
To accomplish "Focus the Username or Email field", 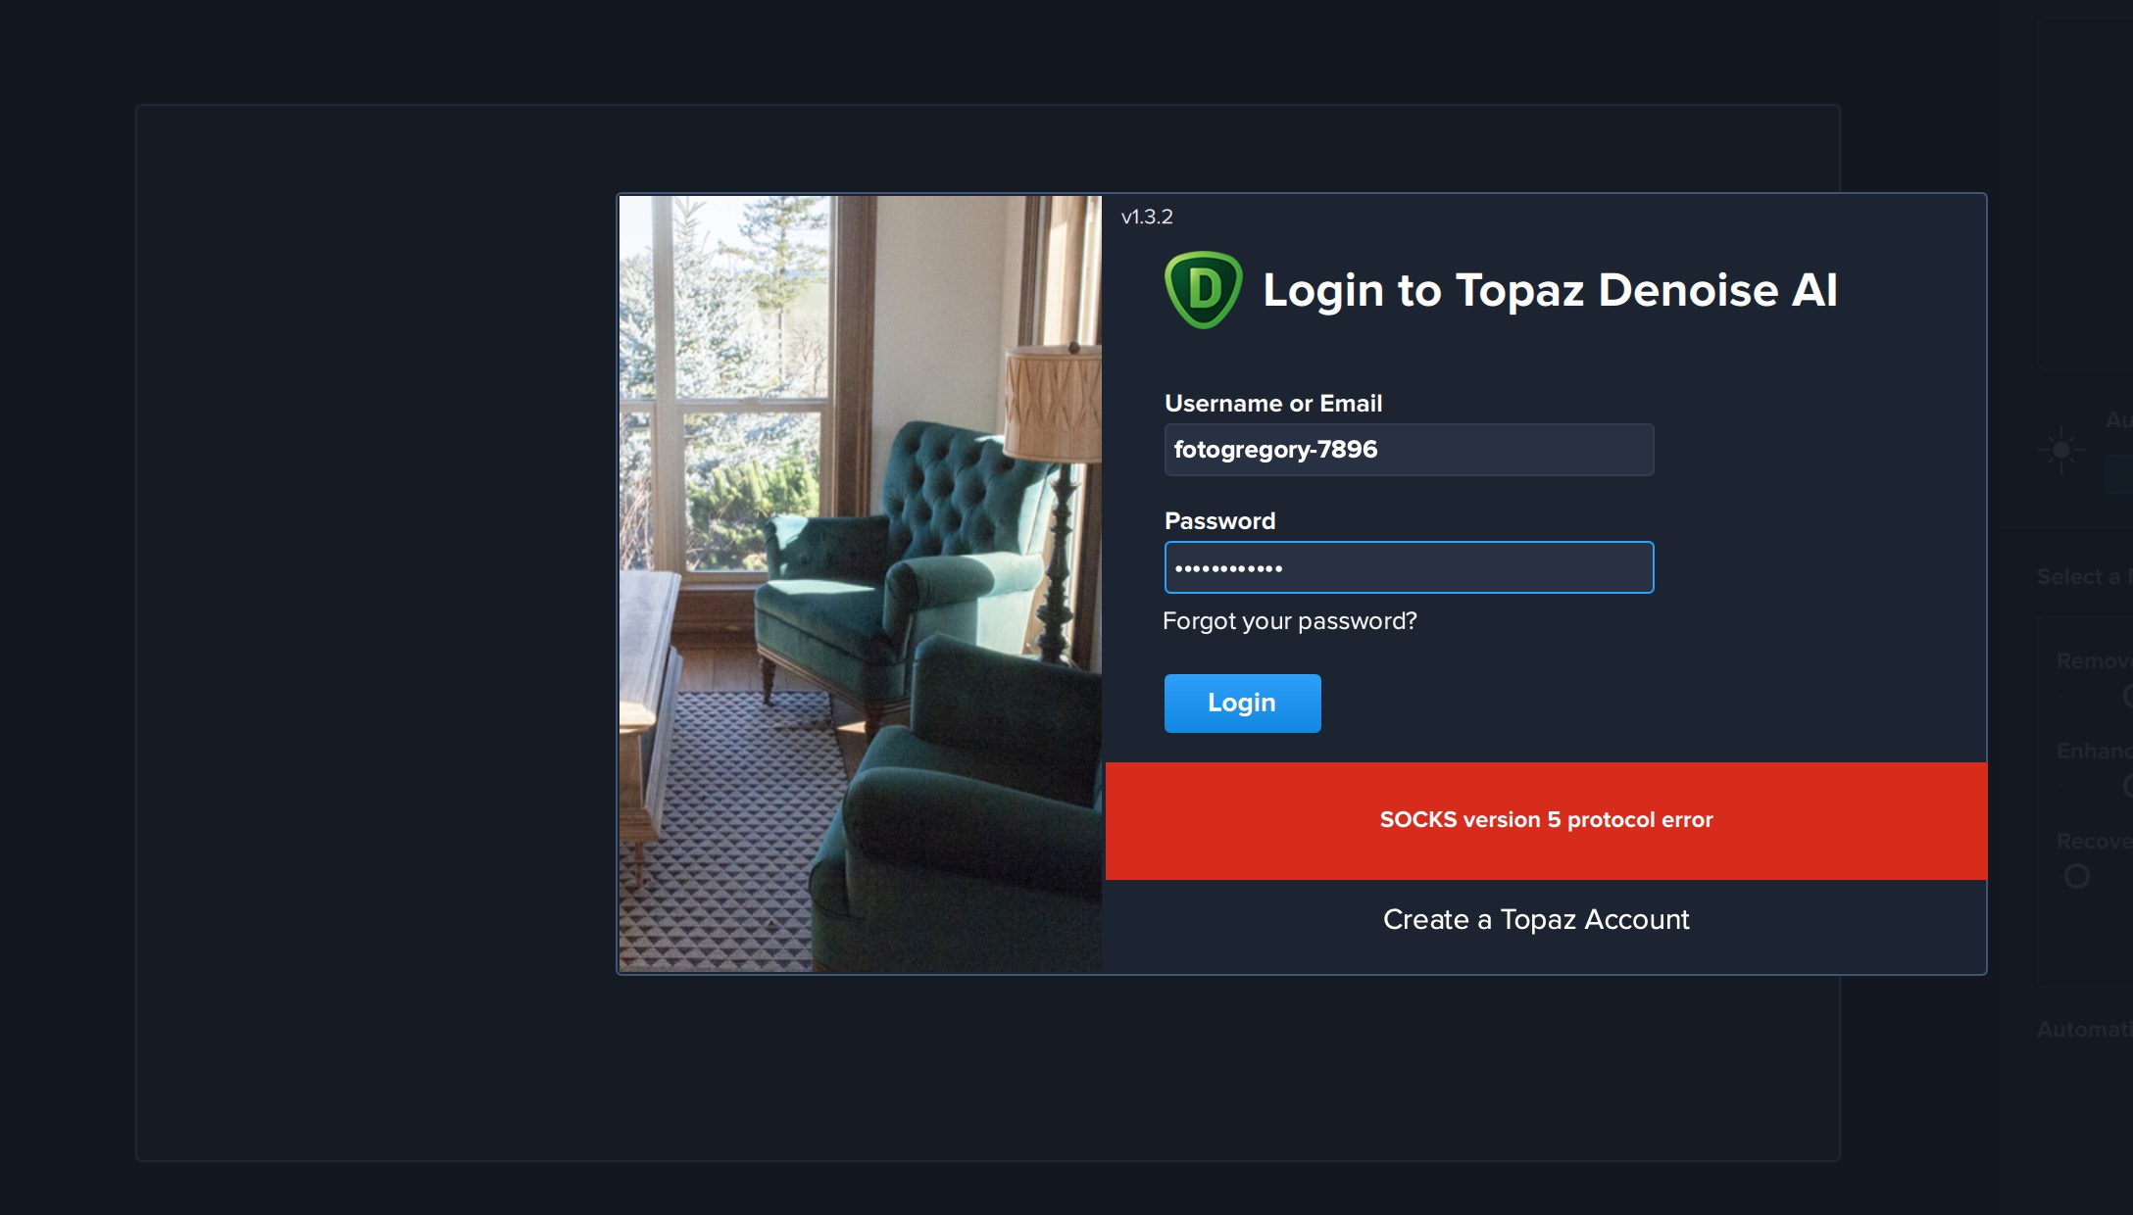I will (x=1409, y=450).
